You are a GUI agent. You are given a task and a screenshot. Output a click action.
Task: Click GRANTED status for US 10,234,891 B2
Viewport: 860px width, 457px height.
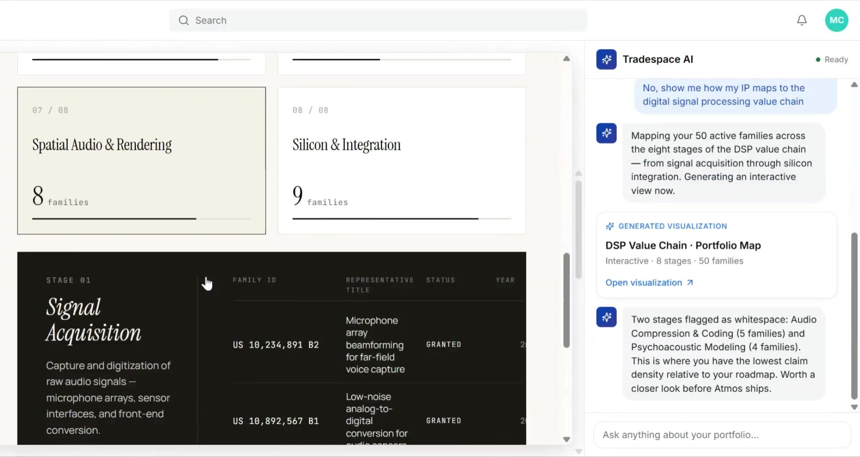(443, 344)
